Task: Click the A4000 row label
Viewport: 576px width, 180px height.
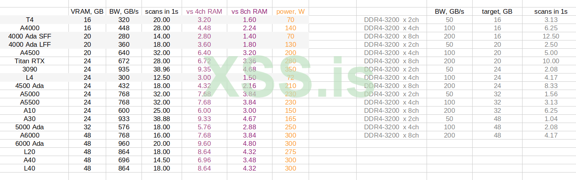Action: pos(29,28)
